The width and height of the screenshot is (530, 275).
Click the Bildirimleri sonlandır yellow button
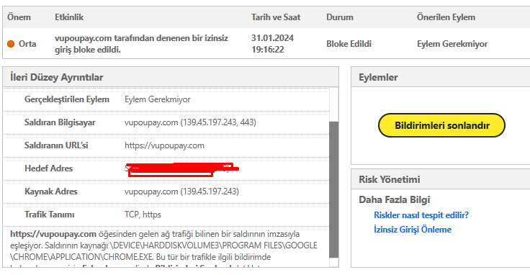click(441, 125)
